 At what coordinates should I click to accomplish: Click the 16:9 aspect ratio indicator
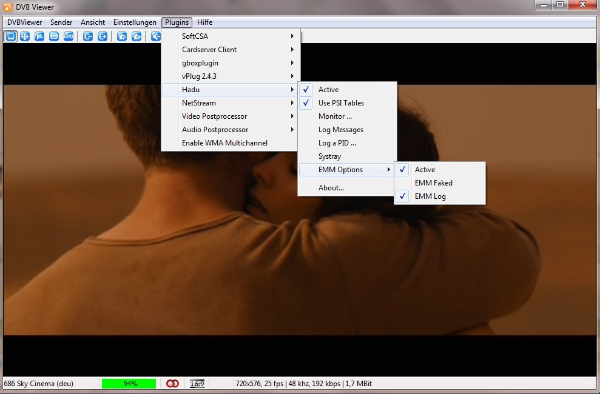click(197, 384)
